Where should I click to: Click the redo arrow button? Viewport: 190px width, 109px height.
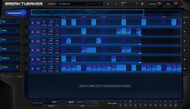(x=116, y=4)
